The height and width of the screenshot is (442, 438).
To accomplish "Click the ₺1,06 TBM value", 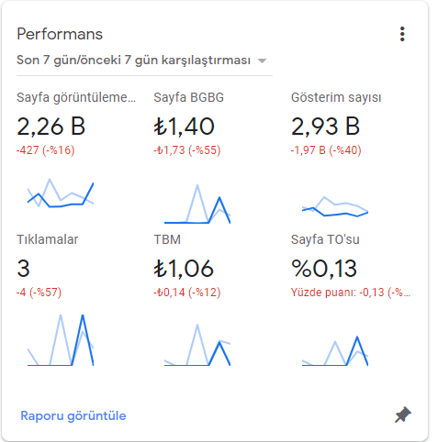I will coord(184,269).
